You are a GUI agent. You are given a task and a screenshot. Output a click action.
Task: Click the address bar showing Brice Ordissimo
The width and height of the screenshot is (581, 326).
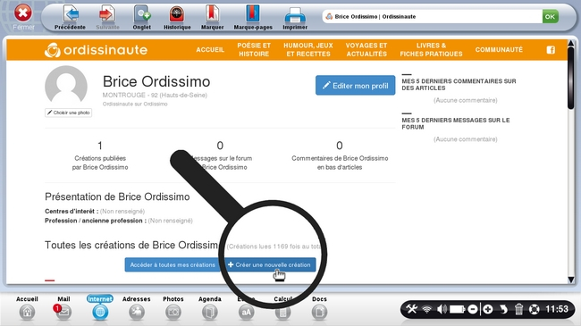[x=432, y=16]
